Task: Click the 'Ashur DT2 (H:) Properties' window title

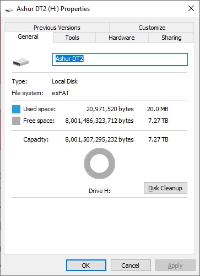Action: coord(53,9)
